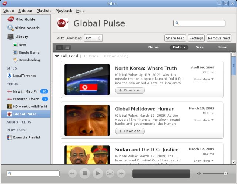Click the title North Korea: Where Truth

click(146, 68)
